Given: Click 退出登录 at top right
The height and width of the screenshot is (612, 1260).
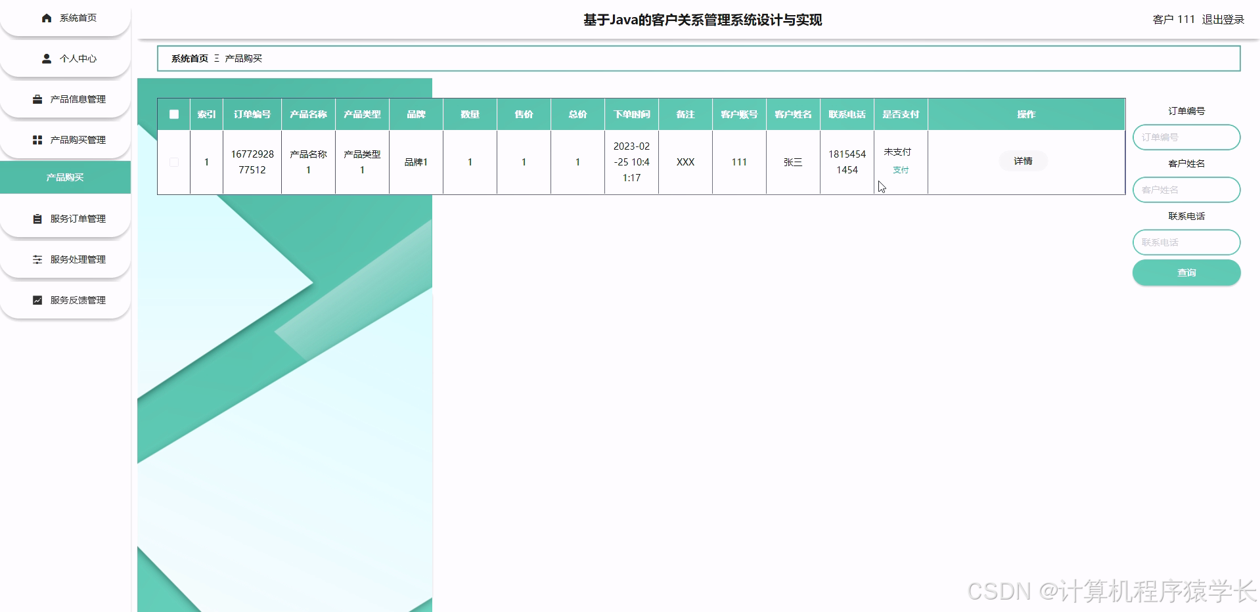Looking at the screenshot, I should (x=1224, y=19).
